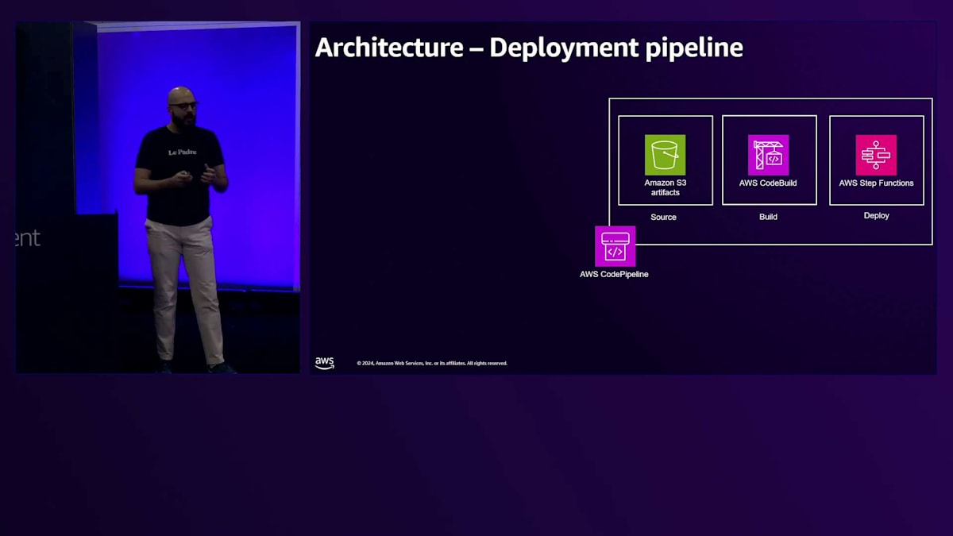
Task: Click the Amazon S3 bucket icon
Action: click(665, 155)
